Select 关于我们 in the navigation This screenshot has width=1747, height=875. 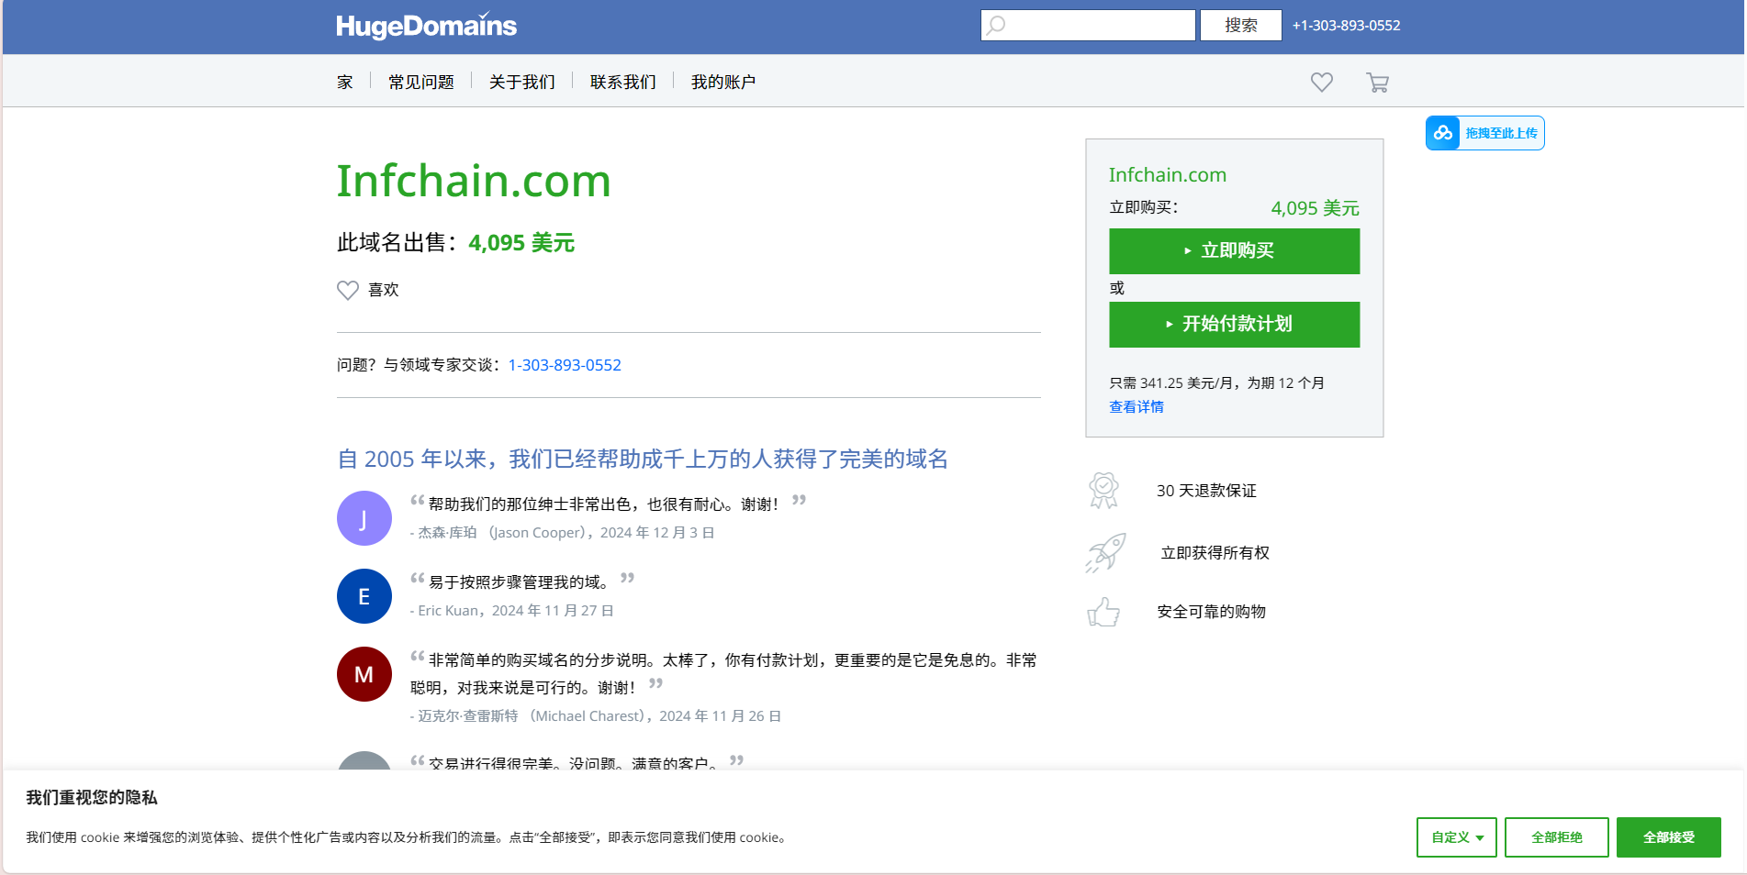pos(521,82)
